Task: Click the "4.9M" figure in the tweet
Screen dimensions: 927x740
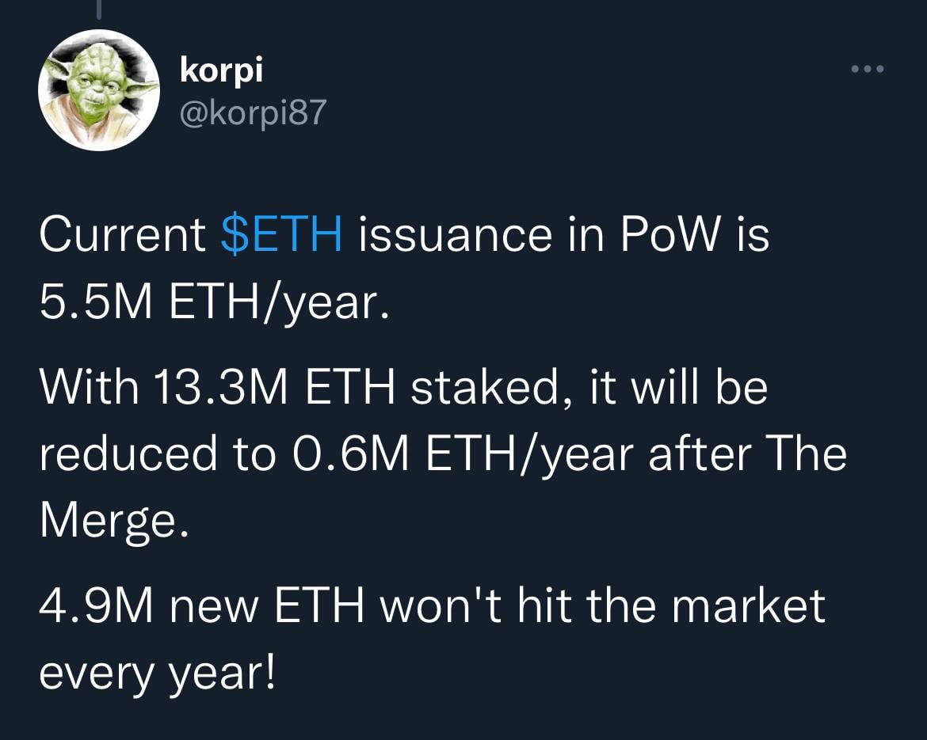Action: coord(97,605)
